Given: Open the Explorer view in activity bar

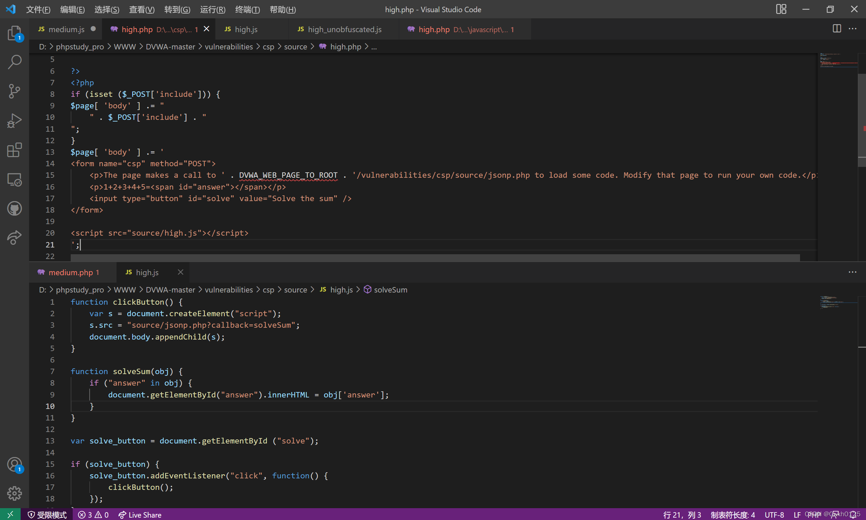Looking at the screenshot, I should 14,33.
